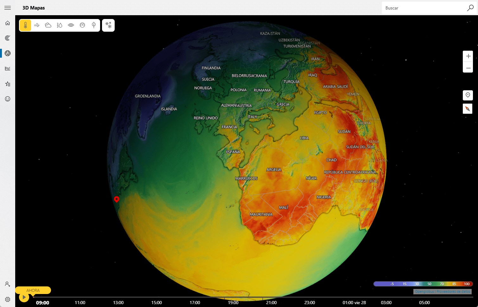The height and width of the screenshot is (307, 478).
Task: Click the GROENLANDIA label on the globe
Action: [x=148, y=96]
